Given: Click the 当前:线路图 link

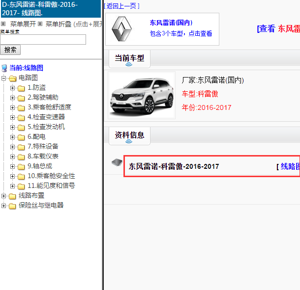Looking at the screenshot, I should (x=26, y=68).
